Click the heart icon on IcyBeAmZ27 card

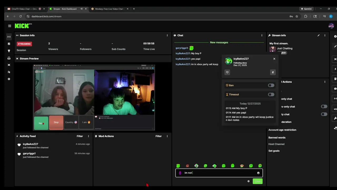tap(227, 72)
